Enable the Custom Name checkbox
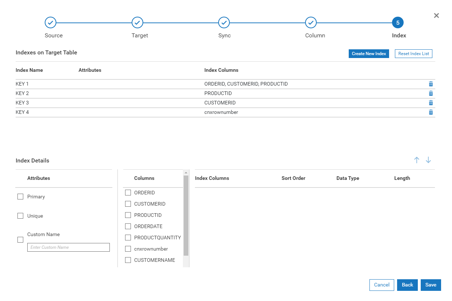 click(20, 240)
